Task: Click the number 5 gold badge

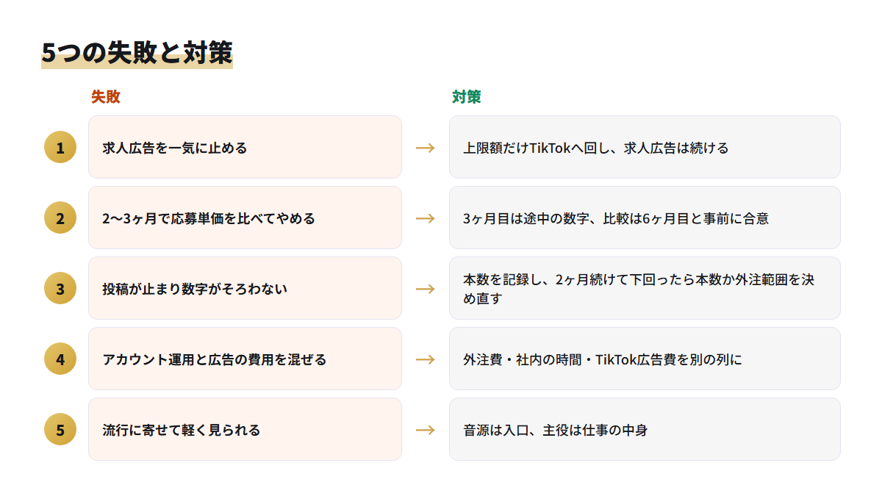Action: [60, 429]
